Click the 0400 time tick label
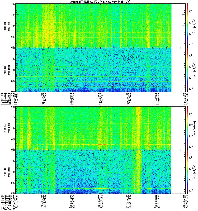Image resolution: width=198 pixels, height=211 pixels. pyautogui.click(x=129, y=207)
